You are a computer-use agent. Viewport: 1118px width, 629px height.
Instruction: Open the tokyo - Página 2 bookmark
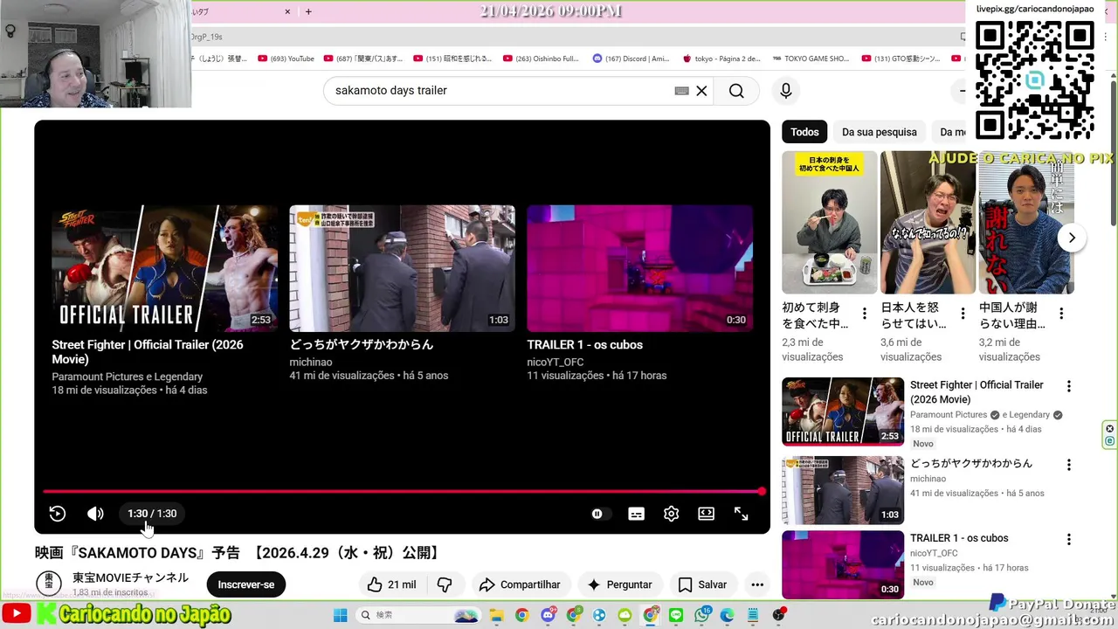(721, 59)
